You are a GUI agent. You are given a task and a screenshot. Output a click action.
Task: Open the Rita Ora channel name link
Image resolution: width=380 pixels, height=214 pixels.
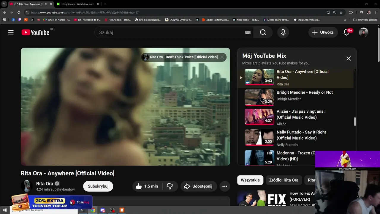(x=45, y=184)
